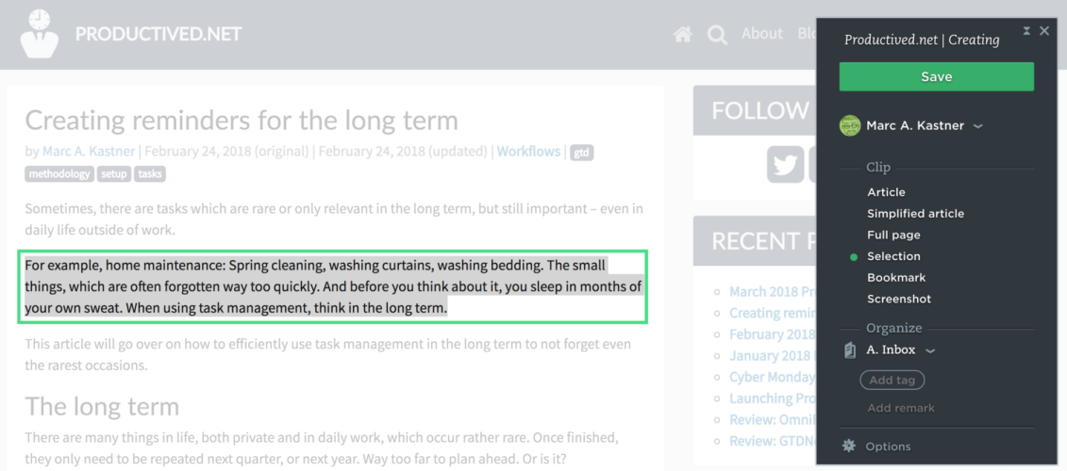The image size is (1067, 471).
Task: Click the Productived.net logo figure
Action: [x=40, y=33]
